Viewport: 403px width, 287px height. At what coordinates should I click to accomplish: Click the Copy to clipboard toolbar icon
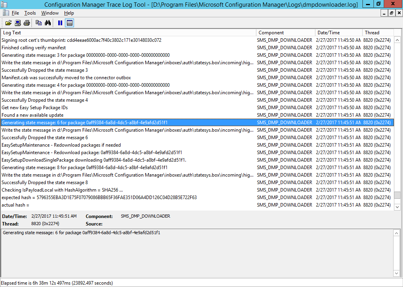pyautogui.click(x=39, y=23)
